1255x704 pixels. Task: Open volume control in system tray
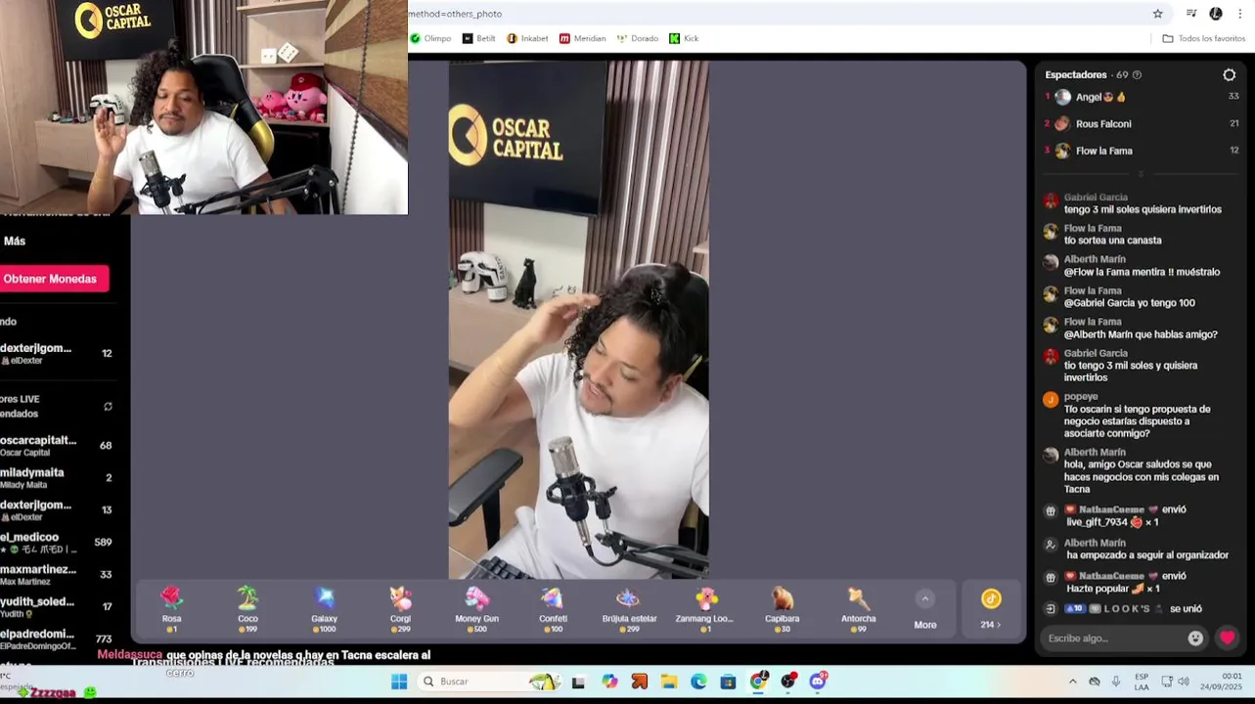[x=1184, y=682]
